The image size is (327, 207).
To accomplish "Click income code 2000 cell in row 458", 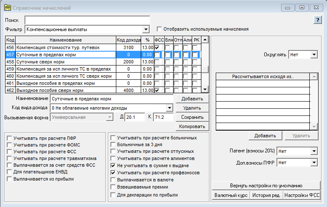I will point(129,62).
